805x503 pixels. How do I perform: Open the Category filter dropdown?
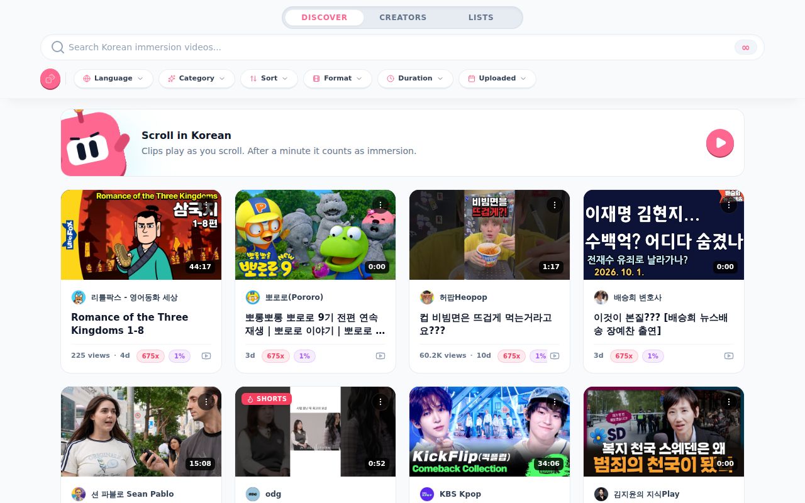[x=197, y=79]
